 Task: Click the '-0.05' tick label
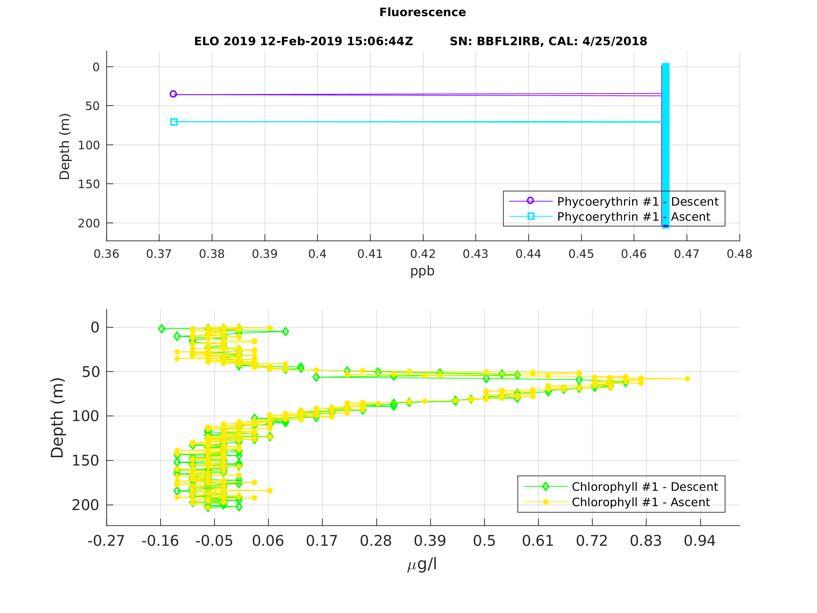pyautogui.click(x=214, y=541)
